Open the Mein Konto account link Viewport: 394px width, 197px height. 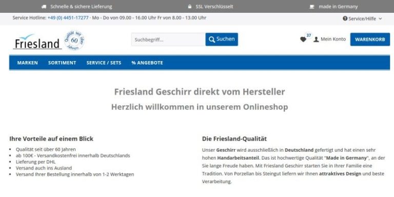(330, 40)
